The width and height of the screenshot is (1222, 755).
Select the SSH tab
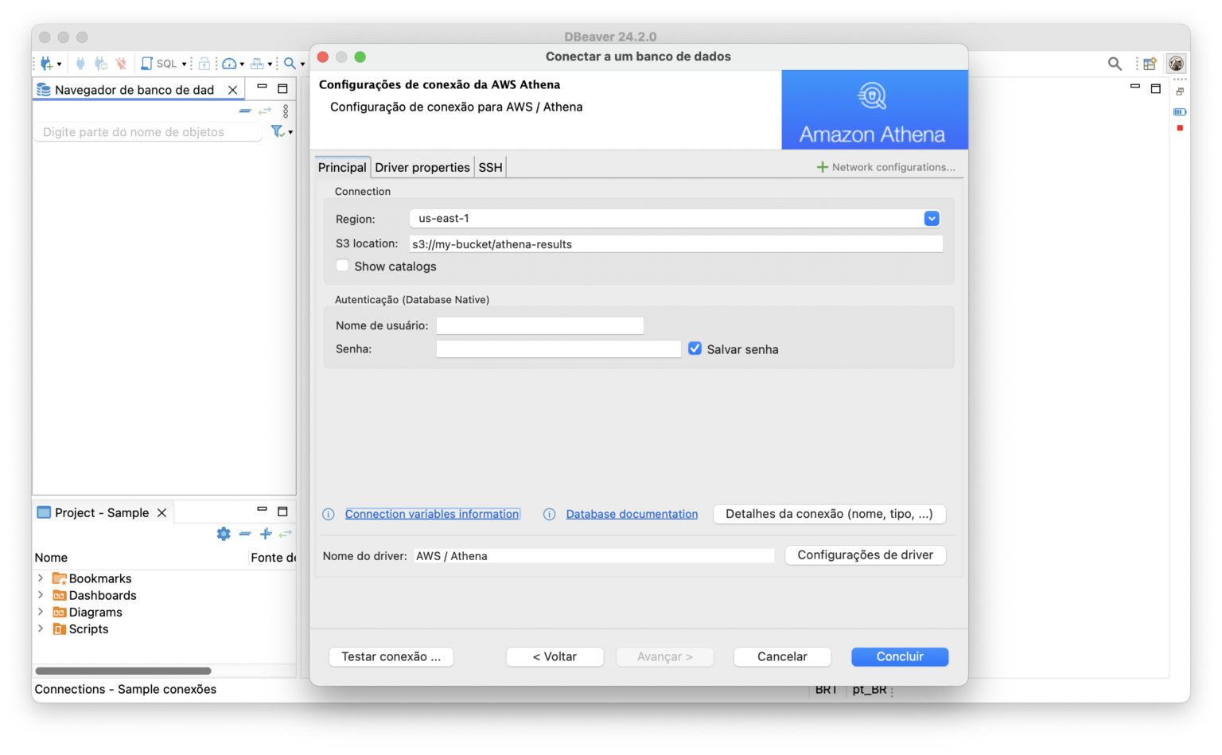tap(490, 167)
